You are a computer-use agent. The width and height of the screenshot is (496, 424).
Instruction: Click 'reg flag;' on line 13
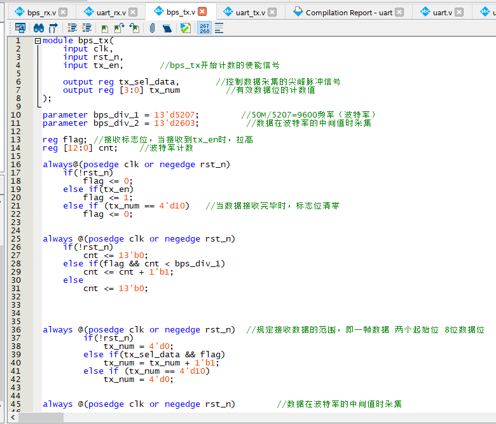[64, 140]
